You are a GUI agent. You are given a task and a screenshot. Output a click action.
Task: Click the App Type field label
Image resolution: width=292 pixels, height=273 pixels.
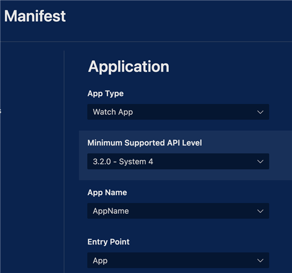106,94
